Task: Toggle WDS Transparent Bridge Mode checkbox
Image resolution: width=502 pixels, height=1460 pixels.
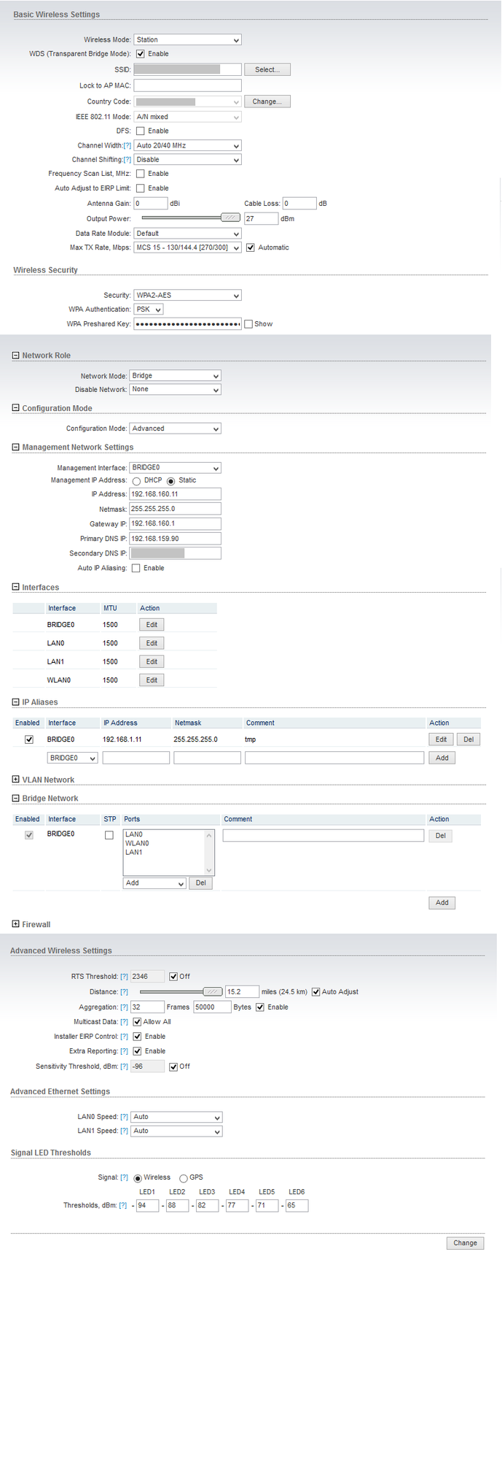Action: pyautogui.click(x=141, y=54)
